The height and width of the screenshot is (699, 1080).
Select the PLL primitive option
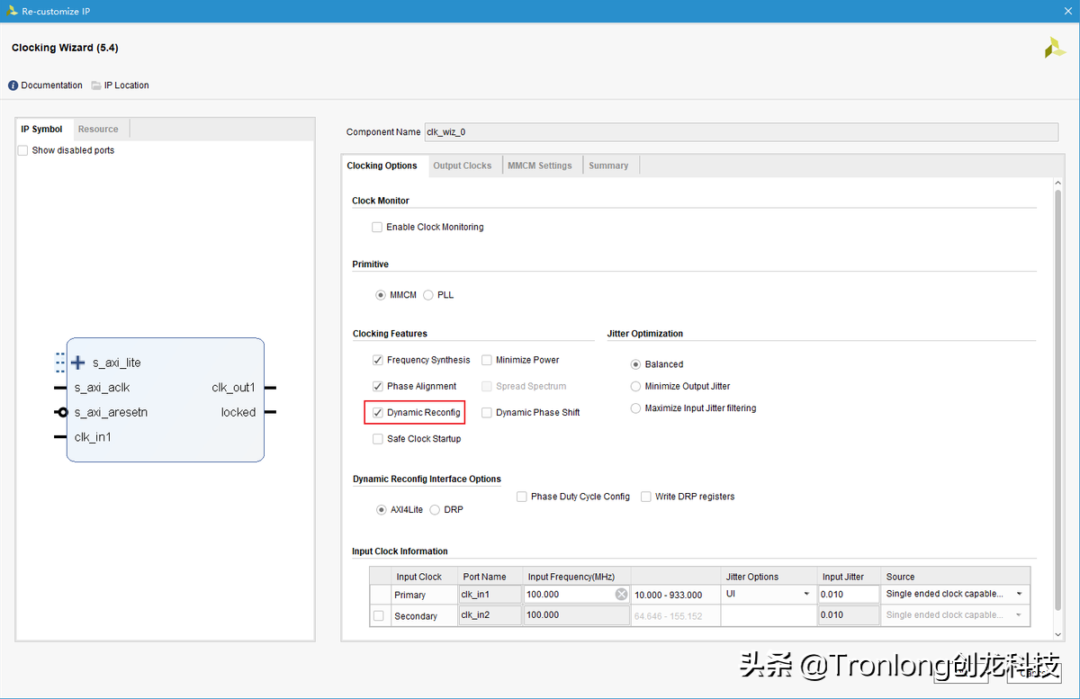428,294
